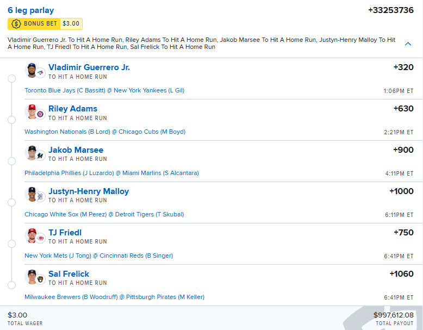Click status circle for Justyn-Henry Malloy leg
The image size is (423, 330).
pyautogui.click(x=11, y=202)
